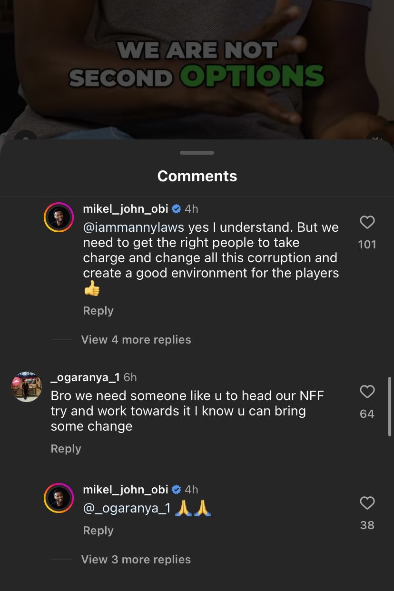Tap Reply under mikel_john_obi's first comment
The image size is (394, 591).
[x=98, y=310]
